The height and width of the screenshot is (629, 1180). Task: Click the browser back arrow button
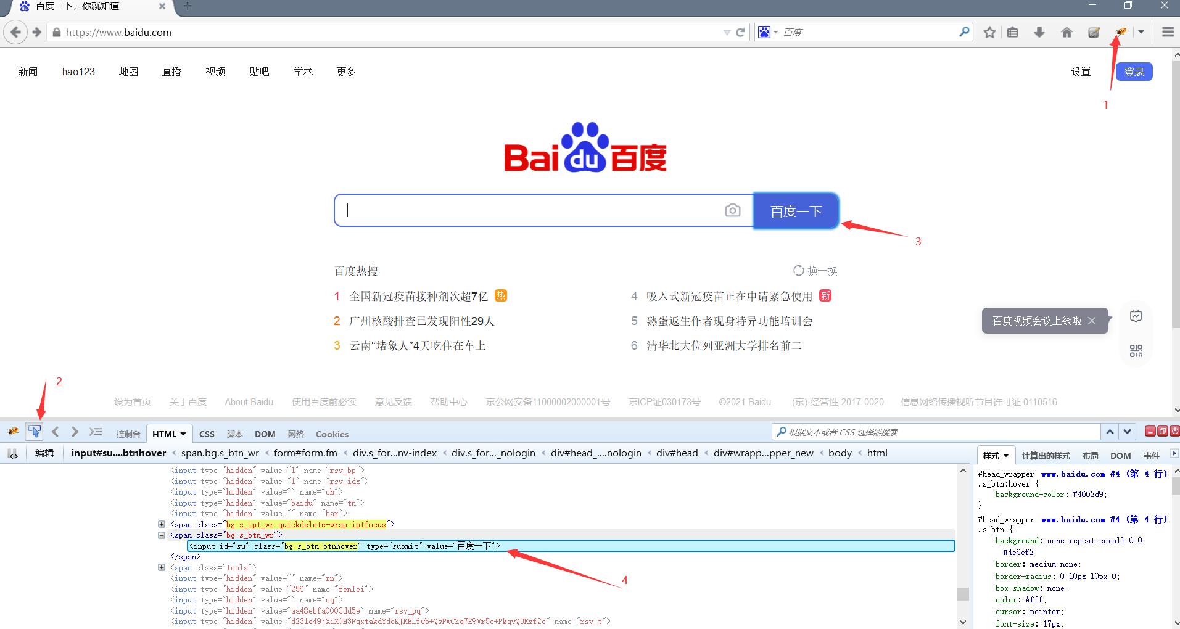click(x=15, y=32)
